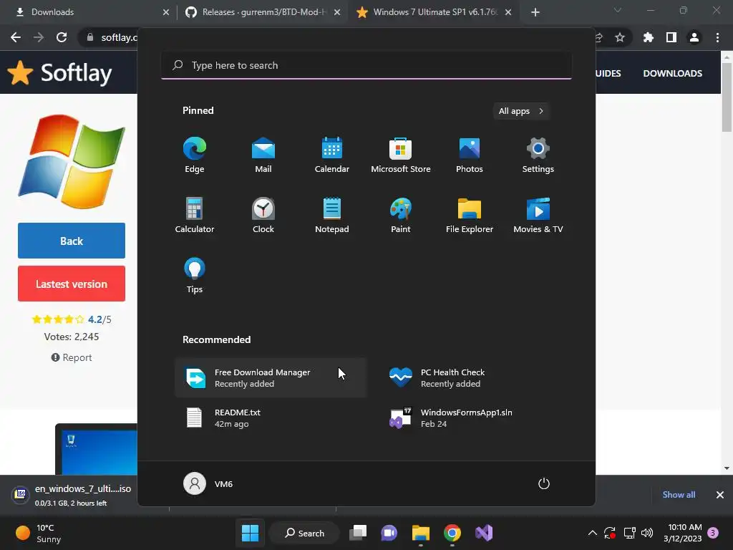Open the volume control in tray
The height and width of the screenshot is (550, 733).
(x=647, y=533)
